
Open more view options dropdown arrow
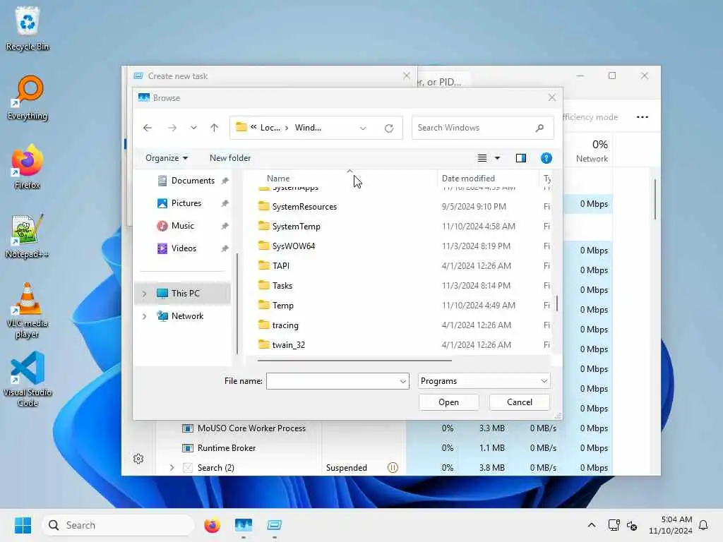point(498,158)
